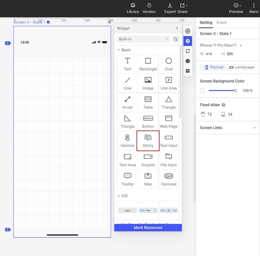Click the bottom fixed slider marker

(x=8, y=230)
